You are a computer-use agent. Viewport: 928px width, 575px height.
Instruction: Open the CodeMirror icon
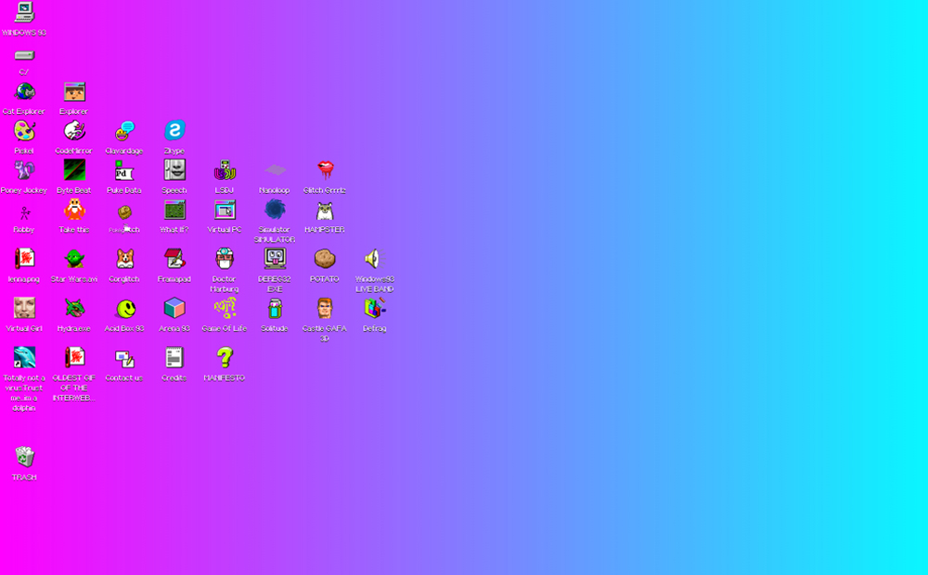click(x=74, y=132)
